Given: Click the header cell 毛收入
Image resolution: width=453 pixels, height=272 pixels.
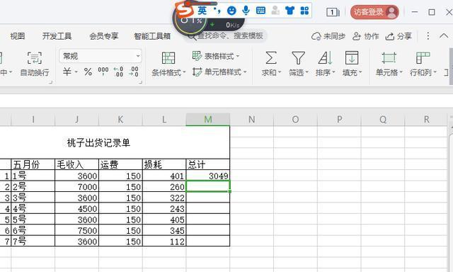Looking at the screenshot, I should click(76, 164).
